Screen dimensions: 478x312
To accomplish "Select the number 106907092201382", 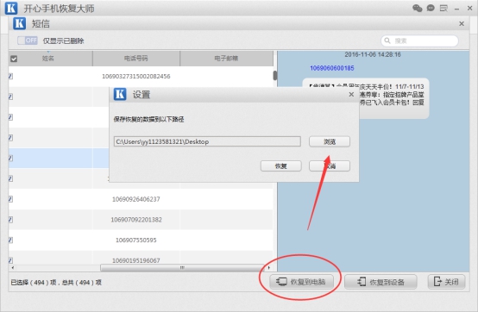I will 136,220.
